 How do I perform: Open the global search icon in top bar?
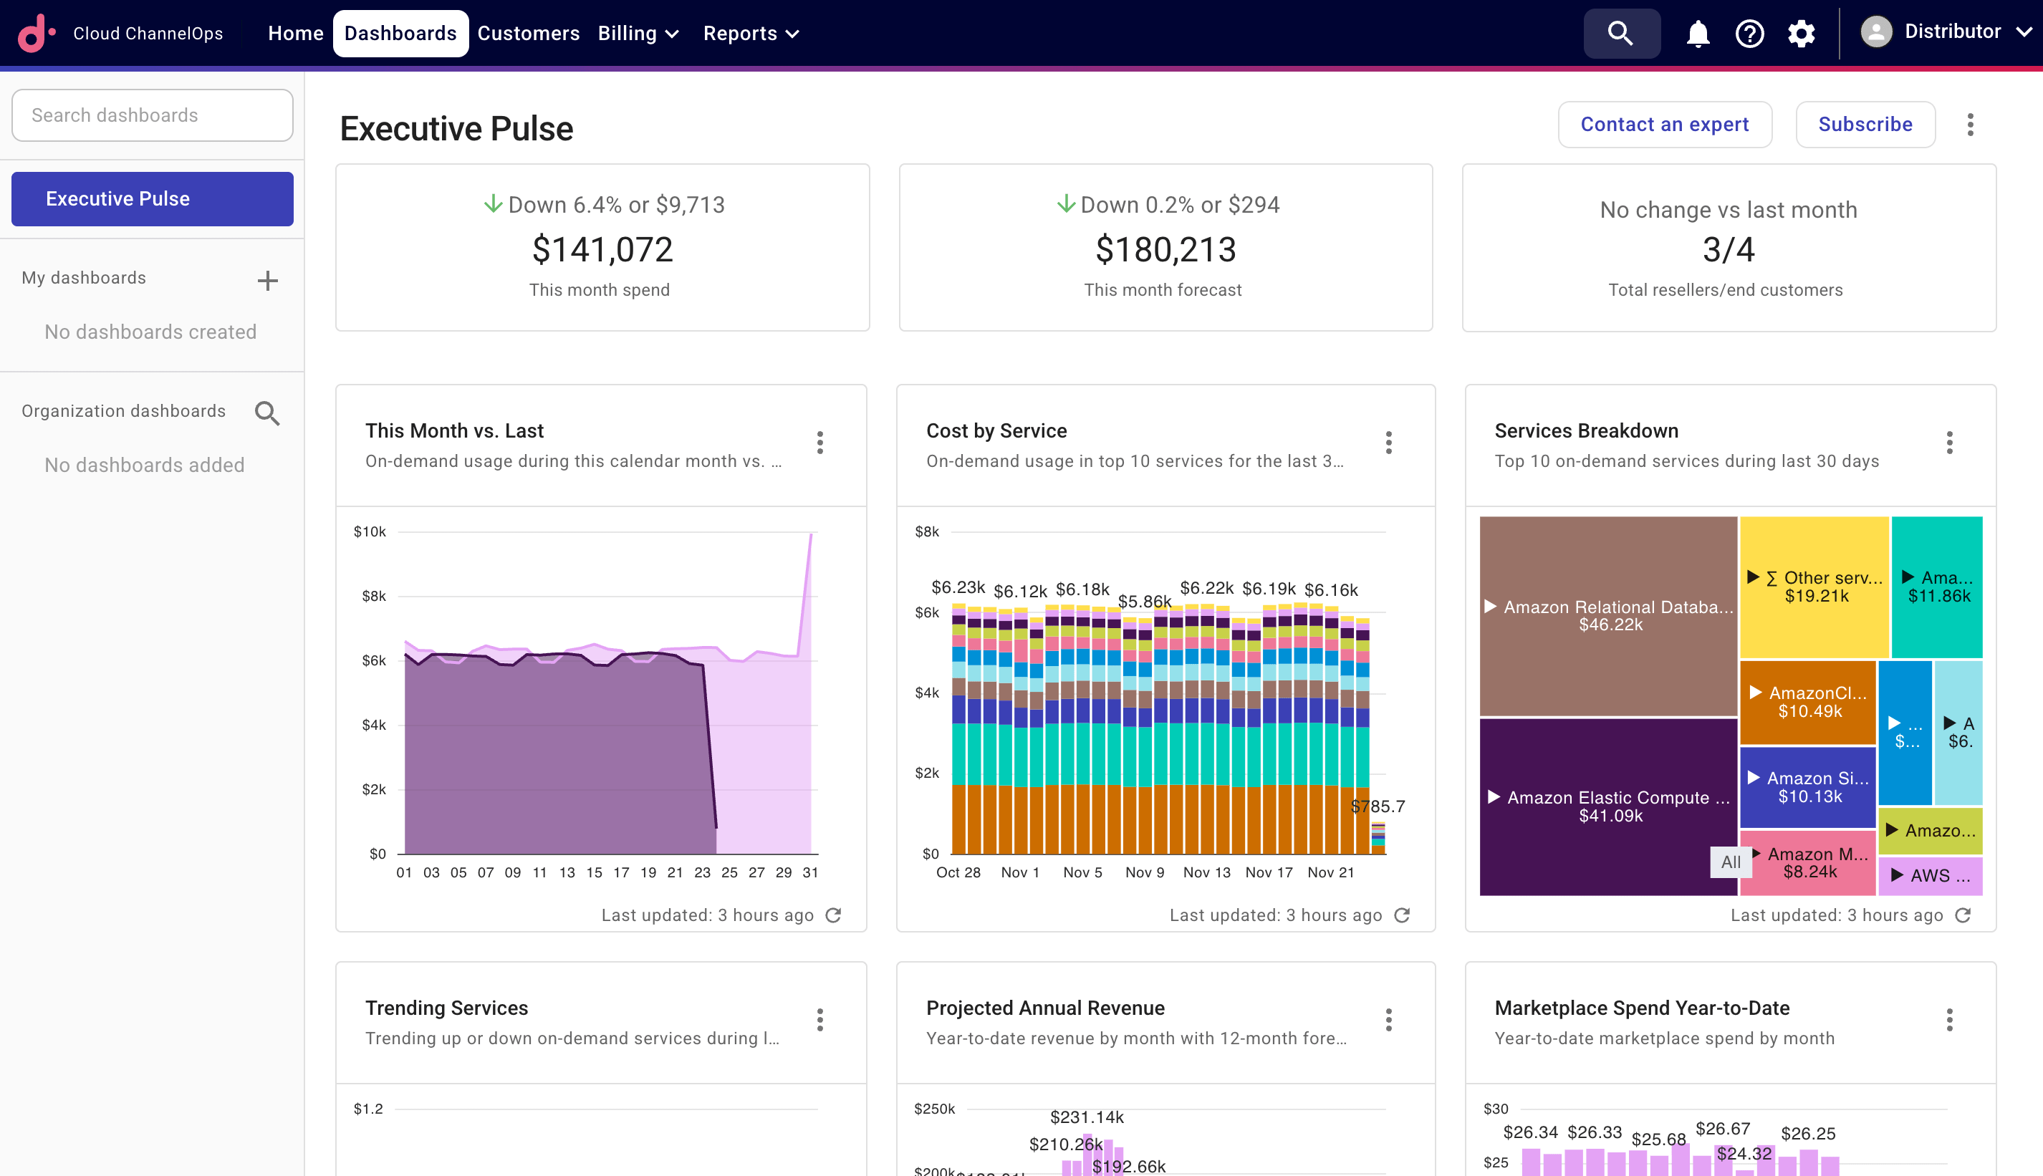(1620, 33)
